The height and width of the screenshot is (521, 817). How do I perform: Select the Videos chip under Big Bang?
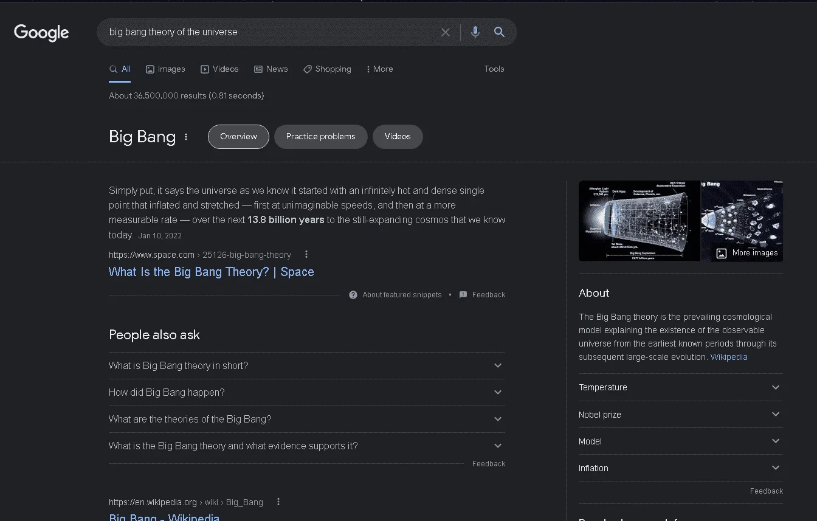pyautogui.click(x=398, y=137)
